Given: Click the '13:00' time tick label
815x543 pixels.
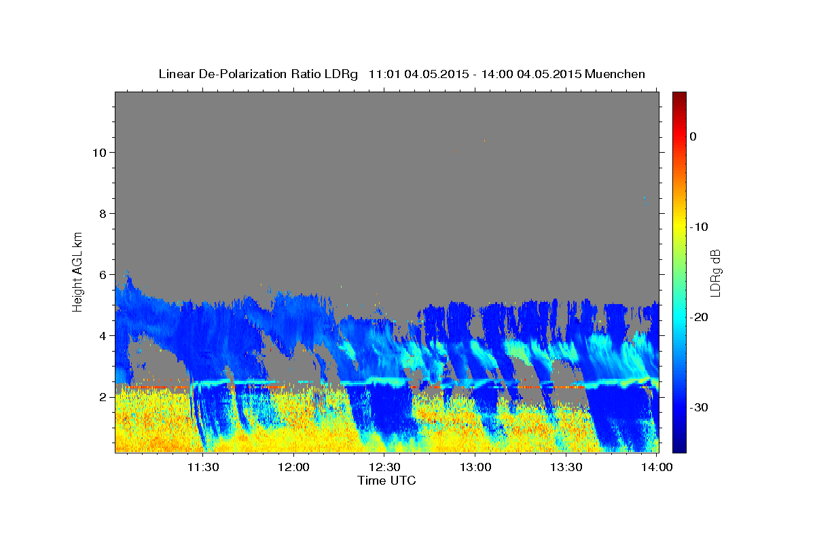Looking at the screenshot, I should point(475,467).
